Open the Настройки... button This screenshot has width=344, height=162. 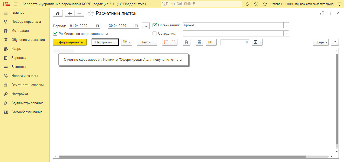[105, 42]
